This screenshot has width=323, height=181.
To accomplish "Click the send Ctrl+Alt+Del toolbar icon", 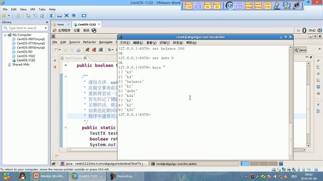I will pos(18,16).
